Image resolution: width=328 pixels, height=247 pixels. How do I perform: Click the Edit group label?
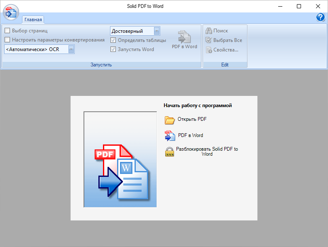coord(225,65)
